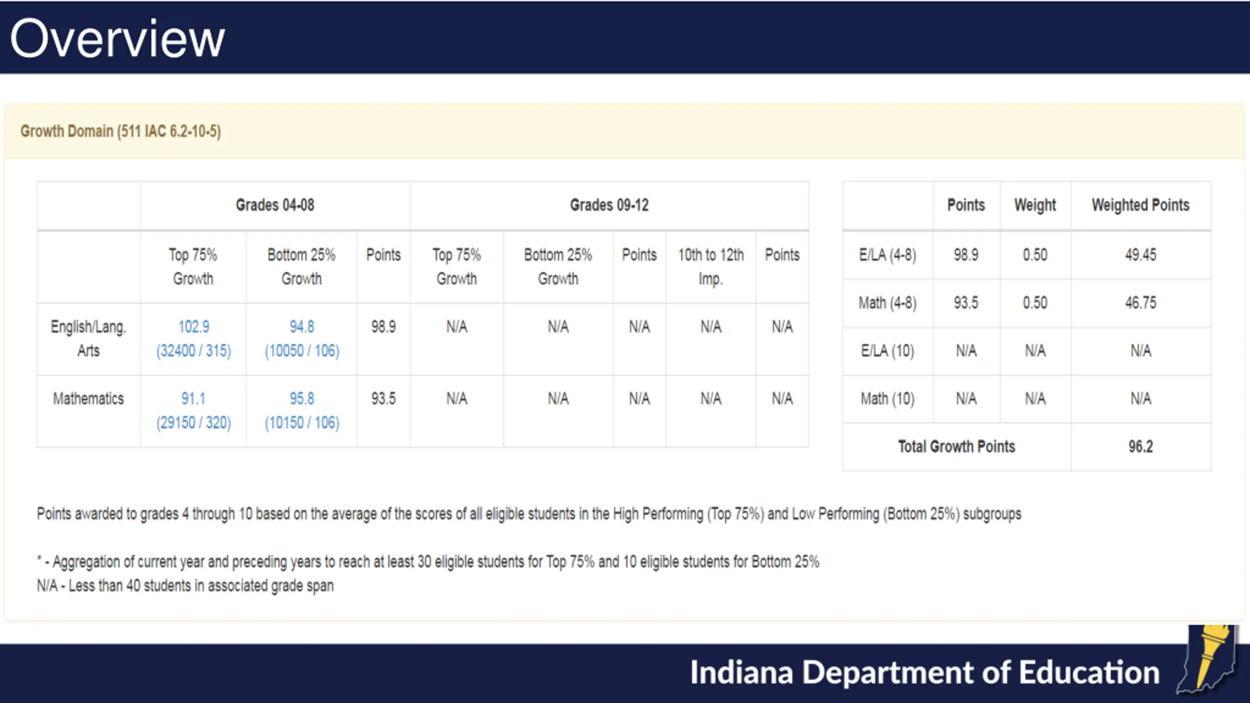The image size is (1250, 703).
Task: Select the Growth Domain (511 IAC 6.2-10-5) heading
Action: 121,131
